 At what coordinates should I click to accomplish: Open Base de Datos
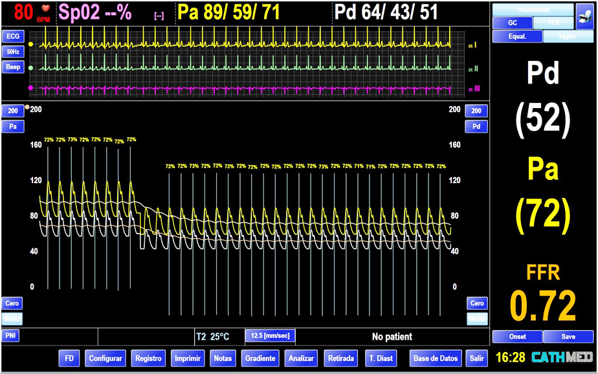(436, 358)
